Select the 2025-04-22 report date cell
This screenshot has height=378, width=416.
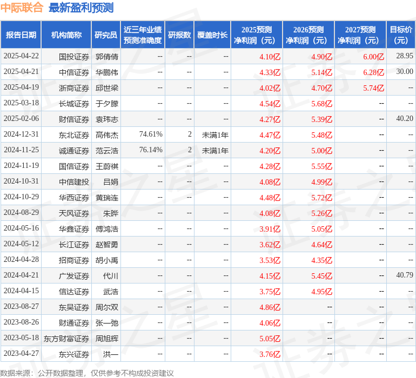(21, 56)
